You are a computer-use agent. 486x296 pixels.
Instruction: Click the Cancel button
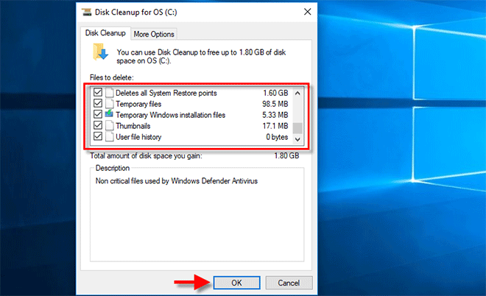[x=289, y=283]
